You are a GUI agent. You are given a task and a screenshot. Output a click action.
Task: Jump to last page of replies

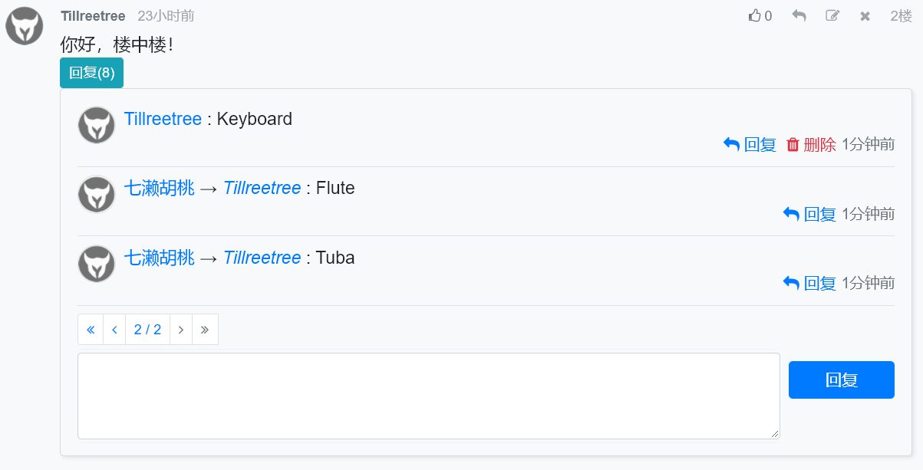205,330
